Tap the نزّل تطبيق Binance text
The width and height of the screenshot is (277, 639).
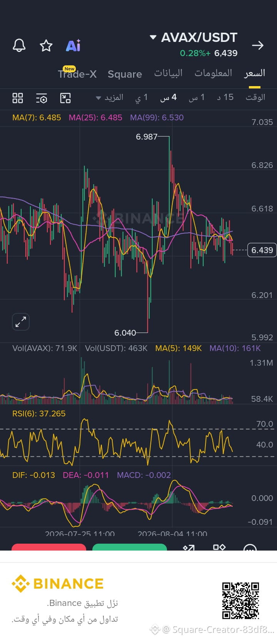tap(82, 603)
